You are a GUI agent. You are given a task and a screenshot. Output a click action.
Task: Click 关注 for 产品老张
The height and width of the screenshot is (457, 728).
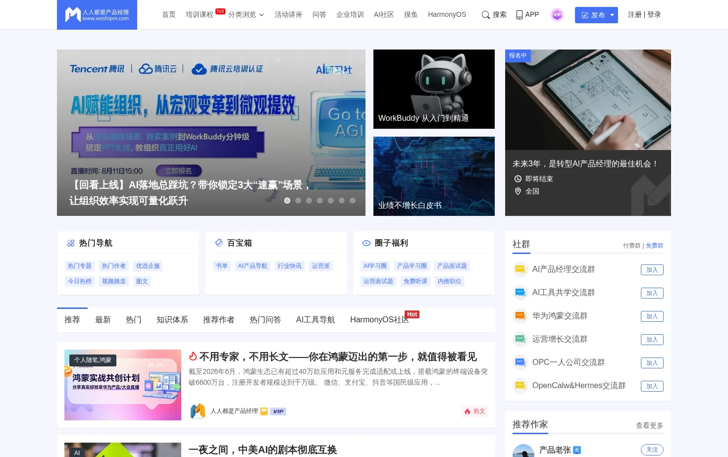652,450
